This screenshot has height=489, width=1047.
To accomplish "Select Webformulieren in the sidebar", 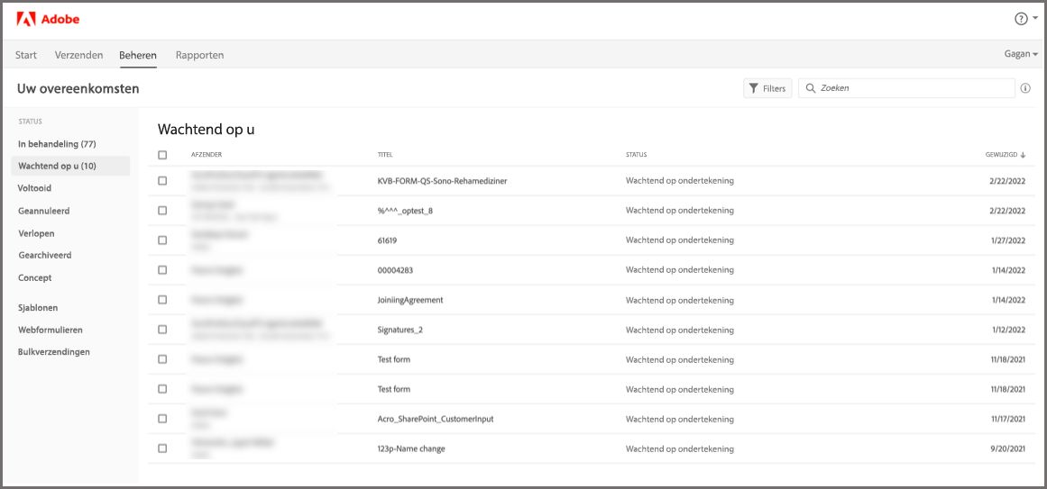I will pyautogui.click(x=51, y=330).
